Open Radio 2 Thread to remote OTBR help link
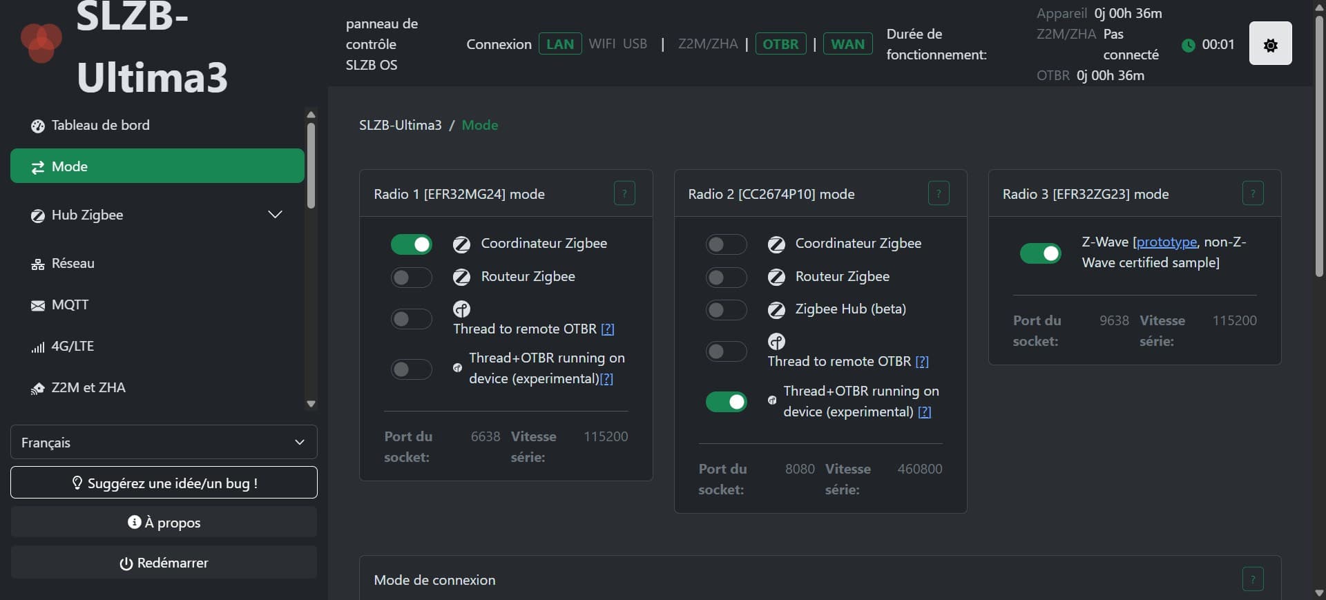 [x=922, y=361]
